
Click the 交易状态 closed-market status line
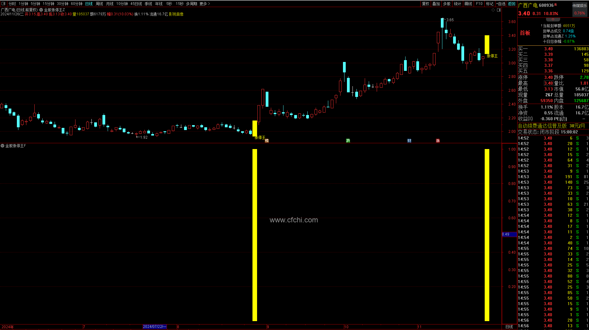548,132
